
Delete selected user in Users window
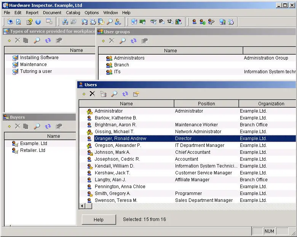coord(92,94)
